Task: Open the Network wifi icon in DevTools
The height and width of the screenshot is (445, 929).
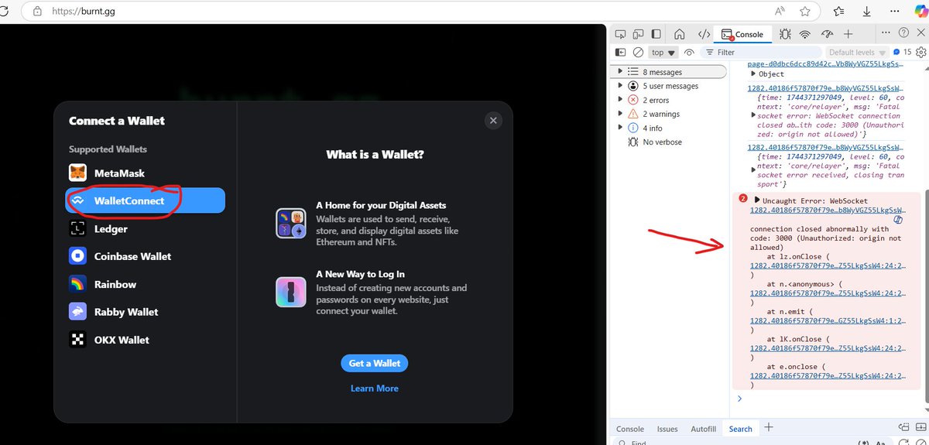Action: 805,34
